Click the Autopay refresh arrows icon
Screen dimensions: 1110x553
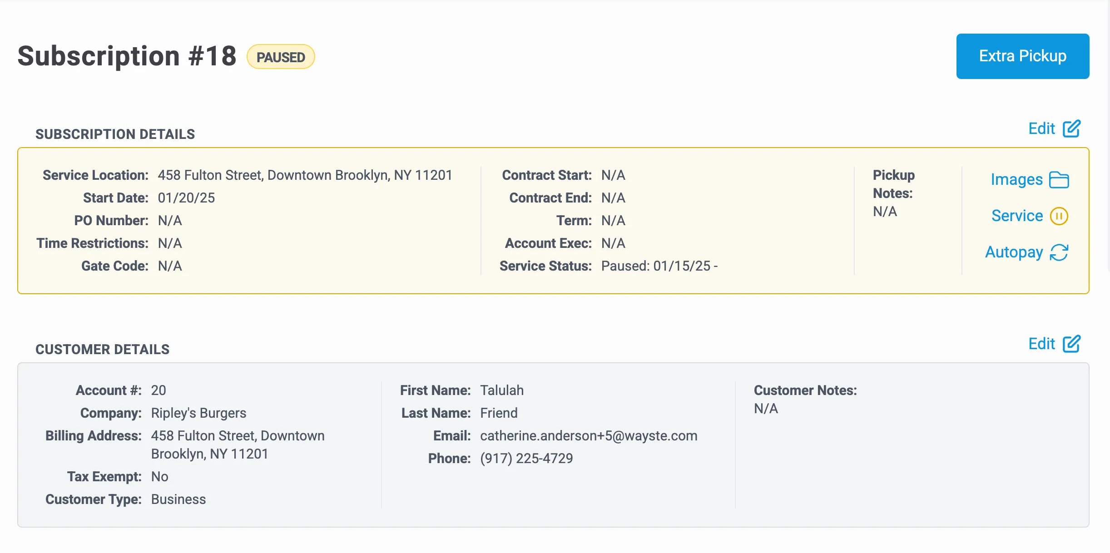pyautogui.click(x=1059, y=252)
